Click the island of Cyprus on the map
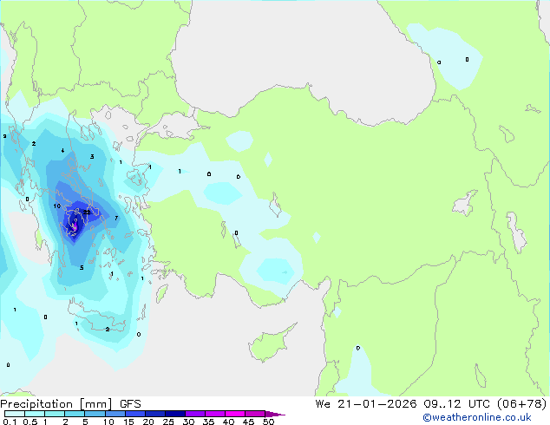 point(270,344)
